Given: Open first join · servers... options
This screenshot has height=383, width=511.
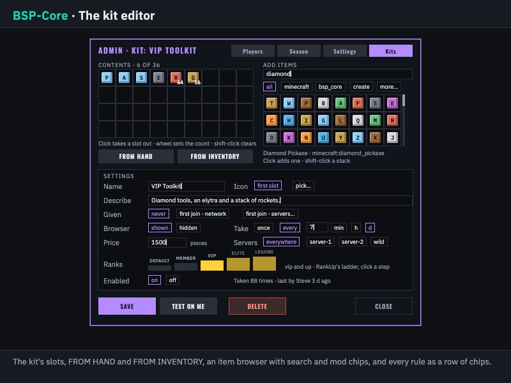Looking at the screenshot, I should pos(270,214).
